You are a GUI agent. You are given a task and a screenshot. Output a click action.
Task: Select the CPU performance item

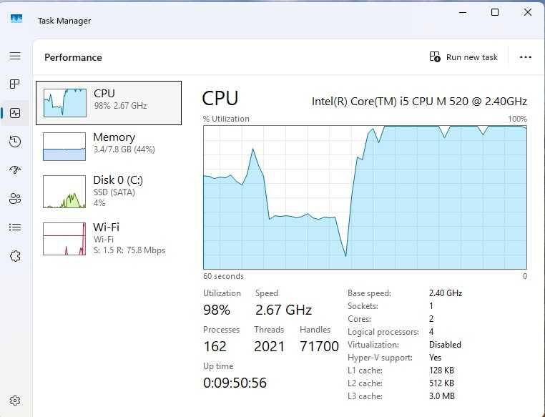[x=109, y=103]
